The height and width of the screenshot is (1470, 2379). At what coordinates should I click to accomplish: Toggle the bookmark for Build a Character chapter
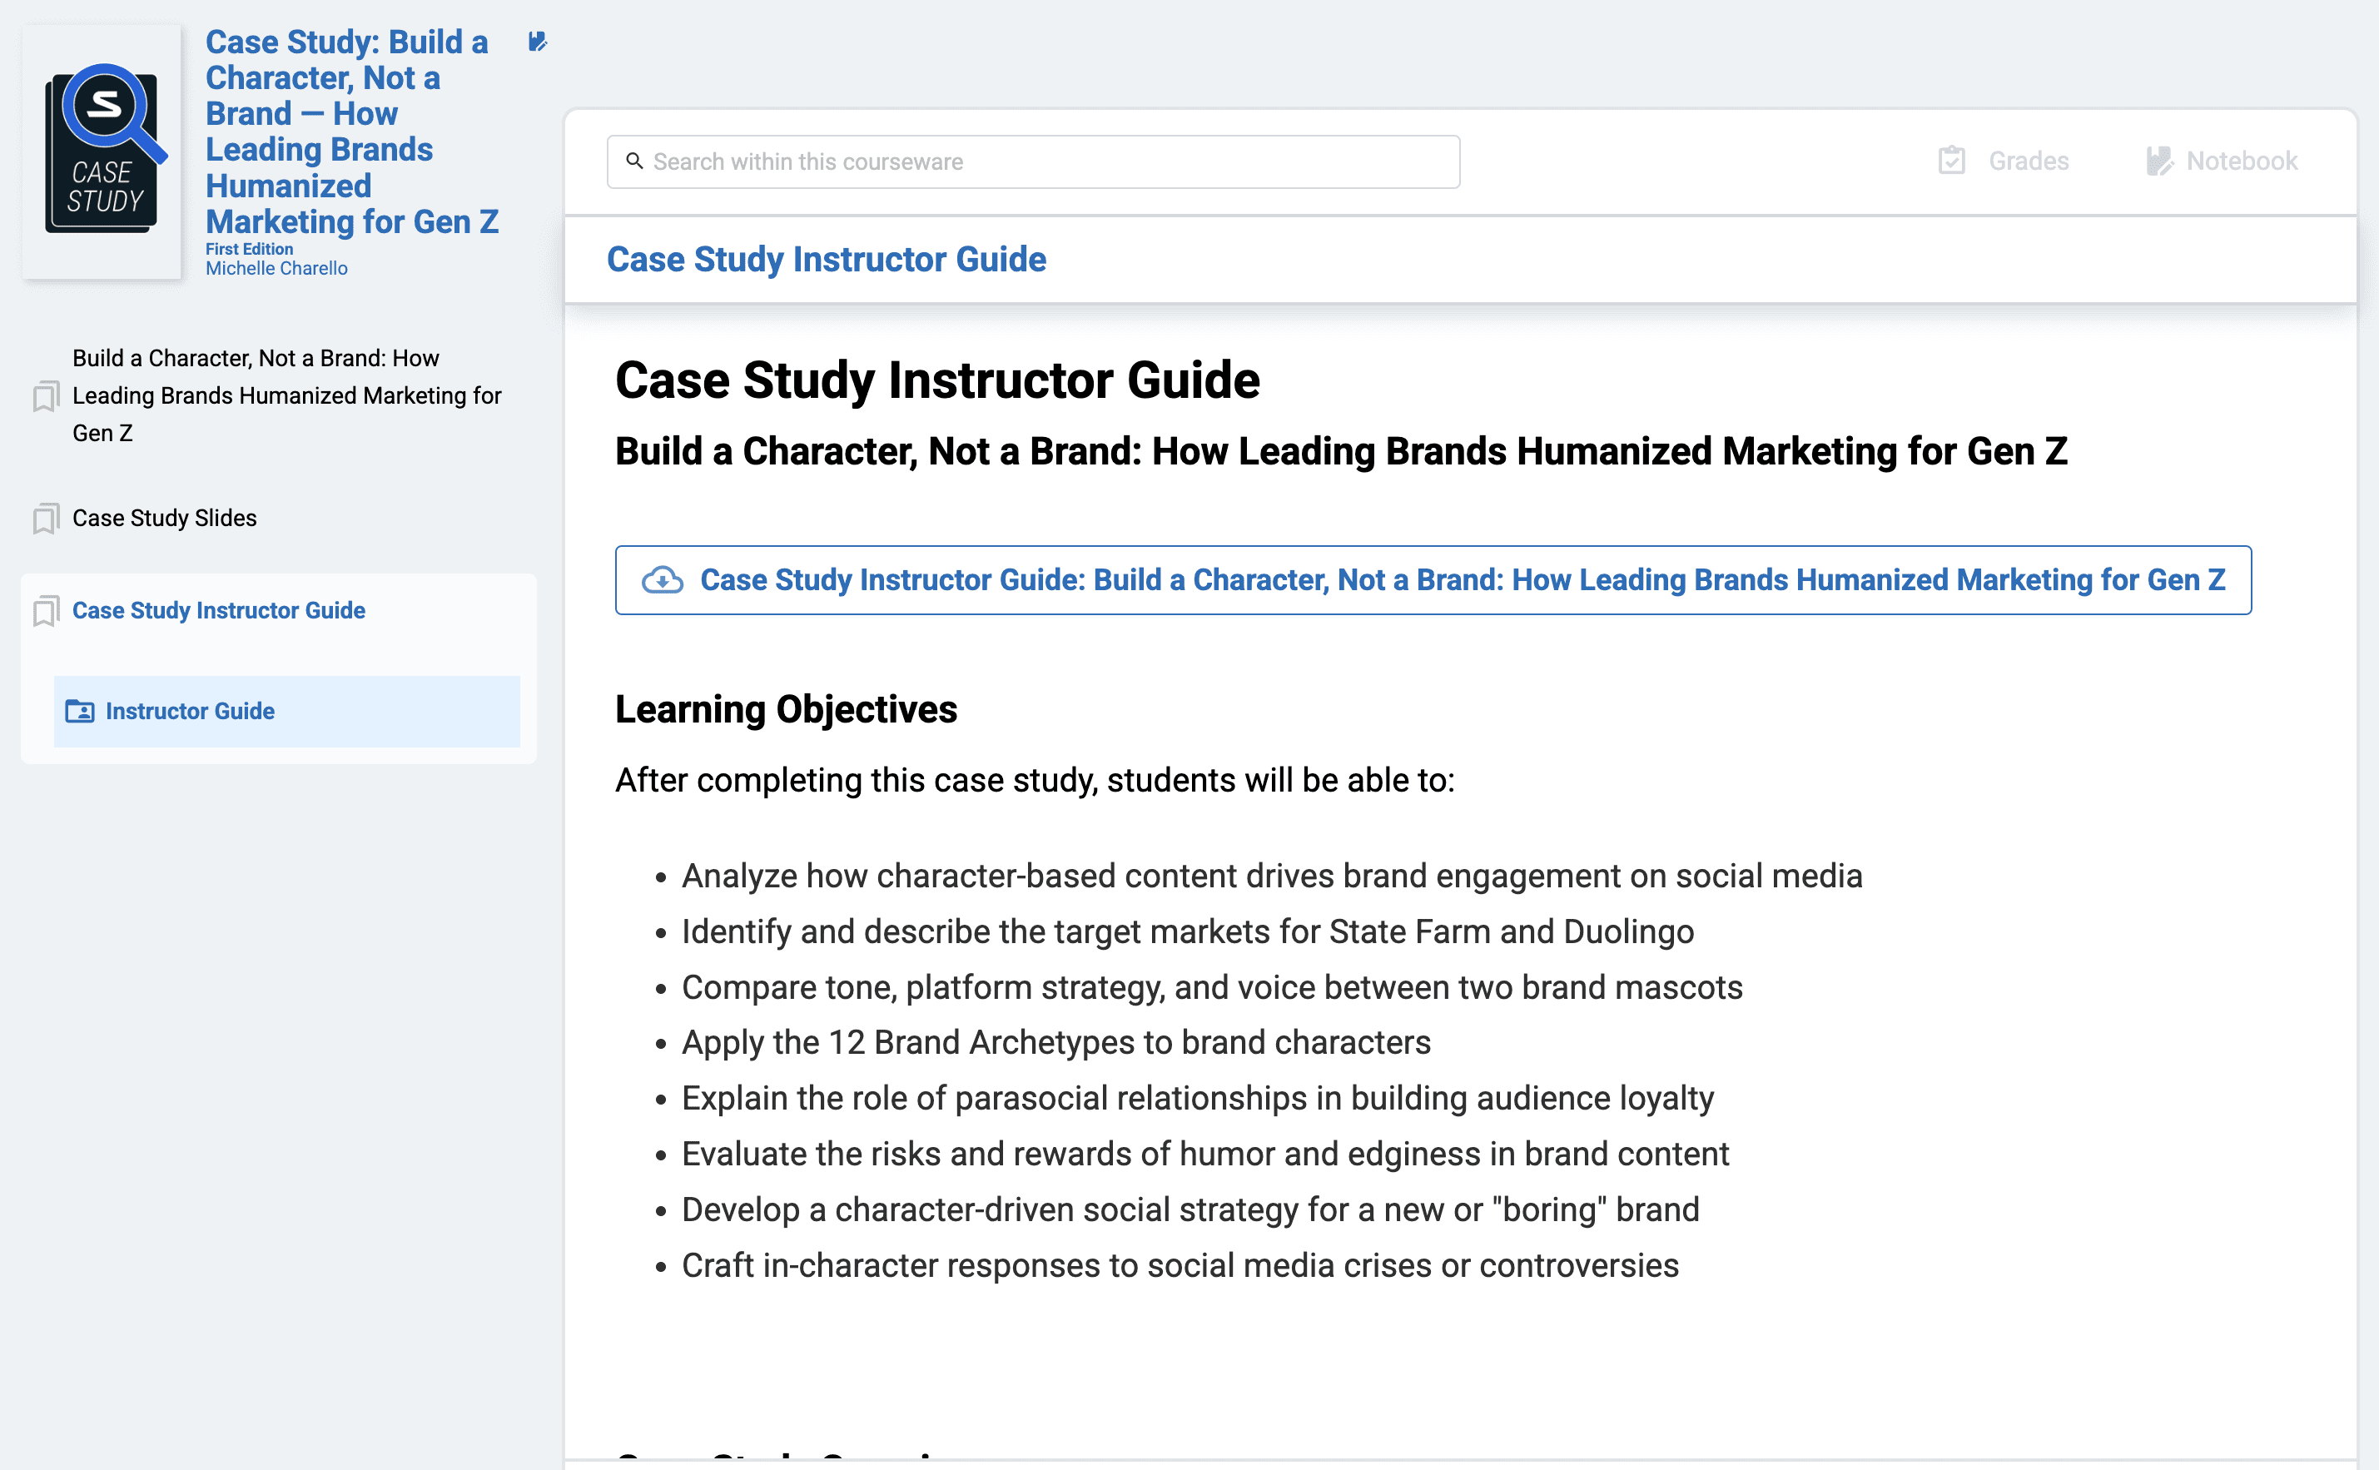point(46,397)
